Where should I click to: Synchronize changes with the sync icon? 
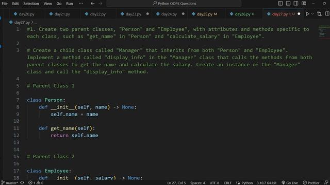tap(22, 183)
